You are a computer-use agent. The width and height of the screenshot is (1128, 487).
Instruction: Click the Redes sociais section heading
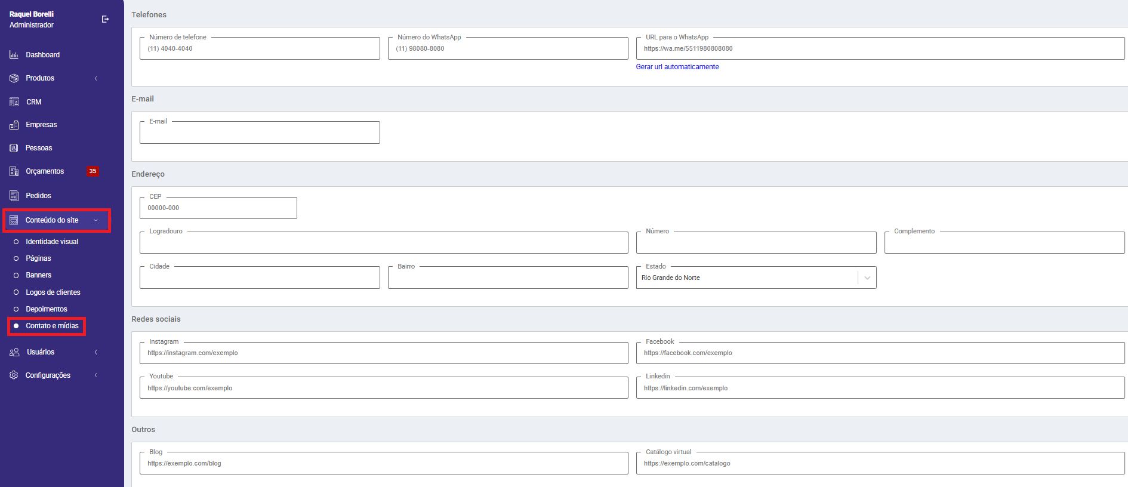pos(156,319)
